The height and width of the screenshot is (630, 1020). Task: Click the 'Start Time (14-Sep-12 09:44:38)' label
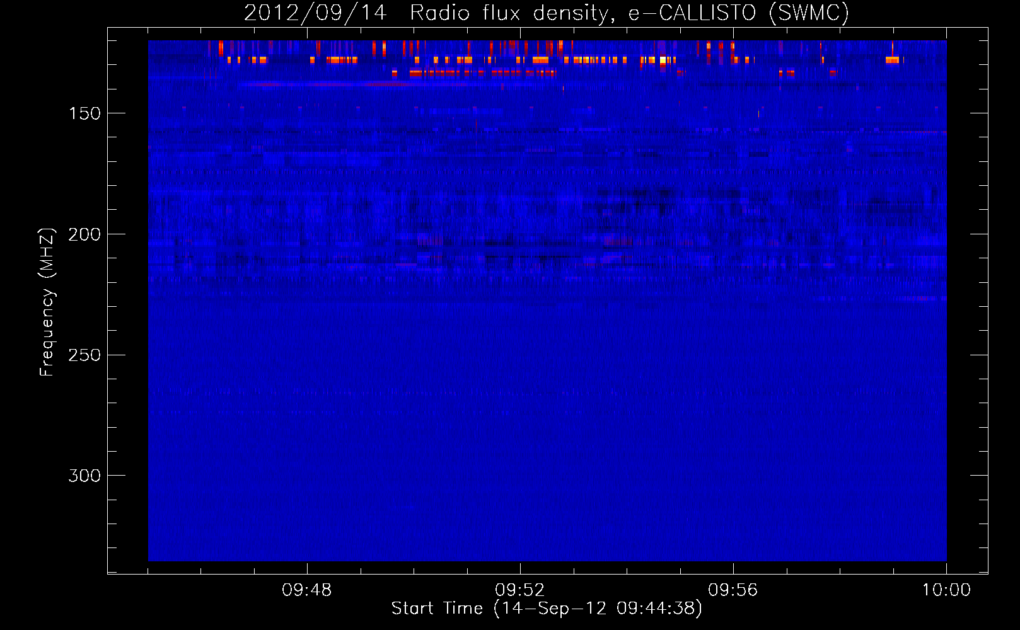click(x=547, y=609)
